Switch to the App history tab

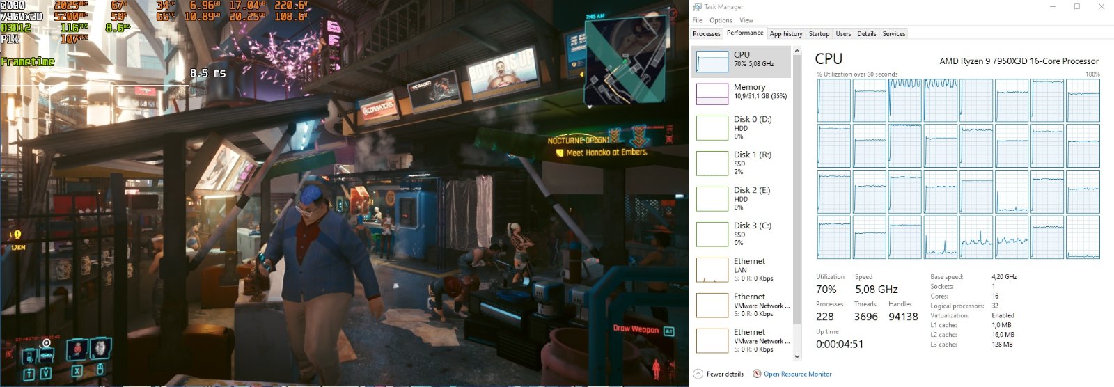click(786, 33)
